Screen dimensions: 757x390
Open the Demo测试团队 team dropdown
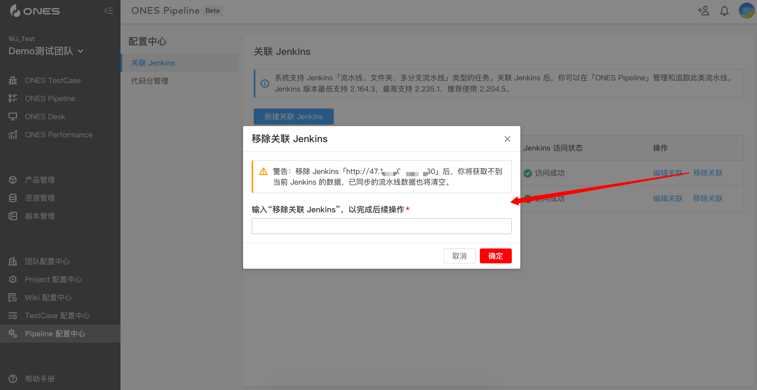[x=46, y=51]
